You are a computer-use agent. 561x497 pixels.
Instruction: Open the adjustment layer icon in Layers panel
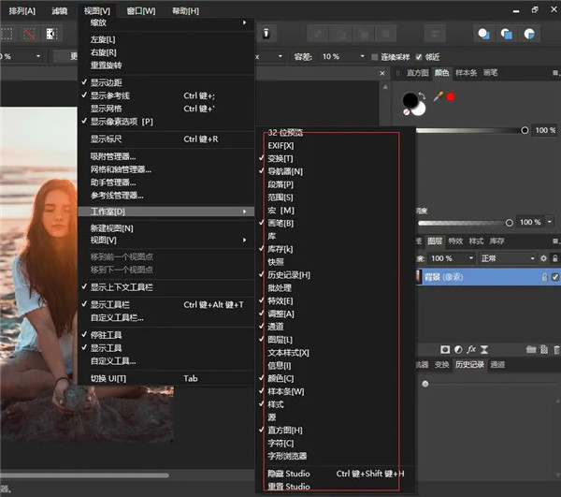click(459, 349)
